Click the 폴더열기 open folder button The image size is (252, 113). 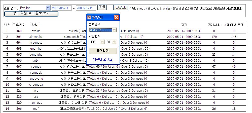pos(103,51)
